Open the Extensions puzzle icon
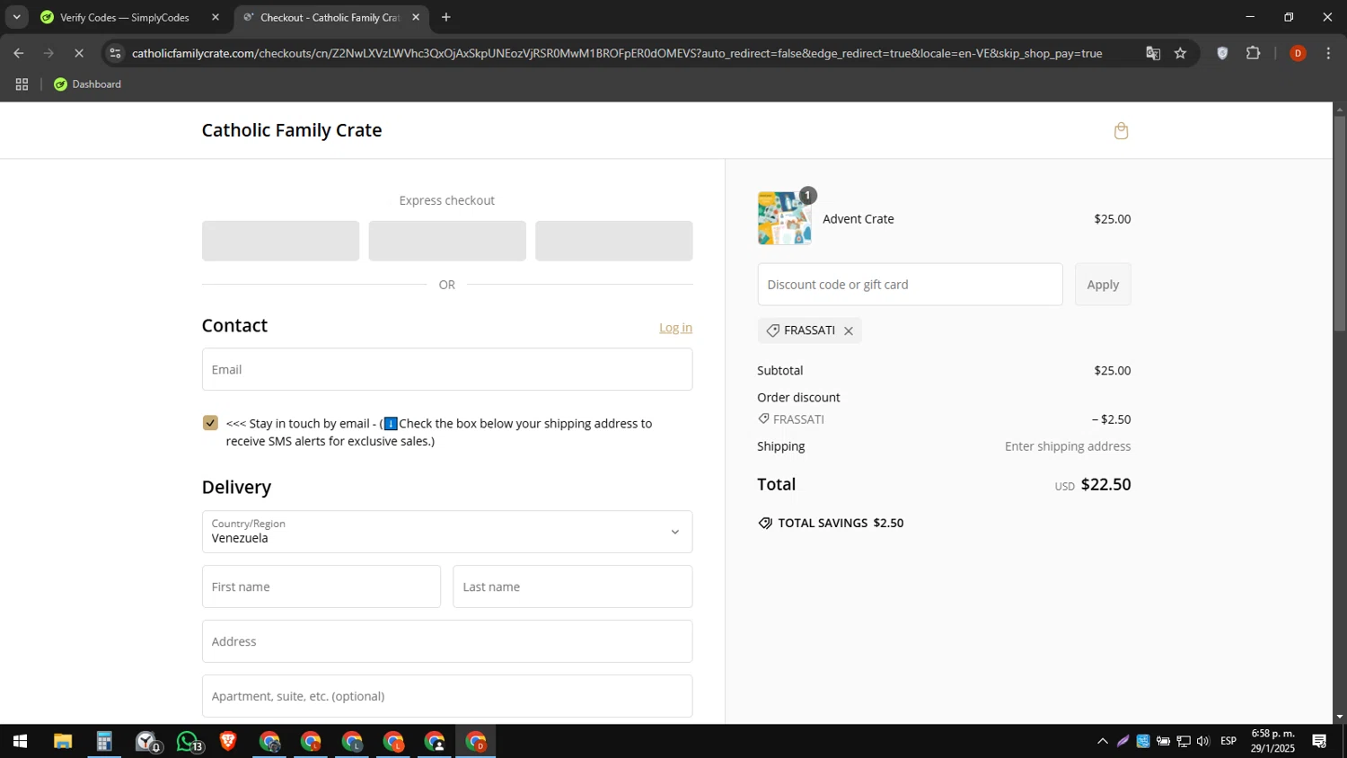 coord(1254,53)
